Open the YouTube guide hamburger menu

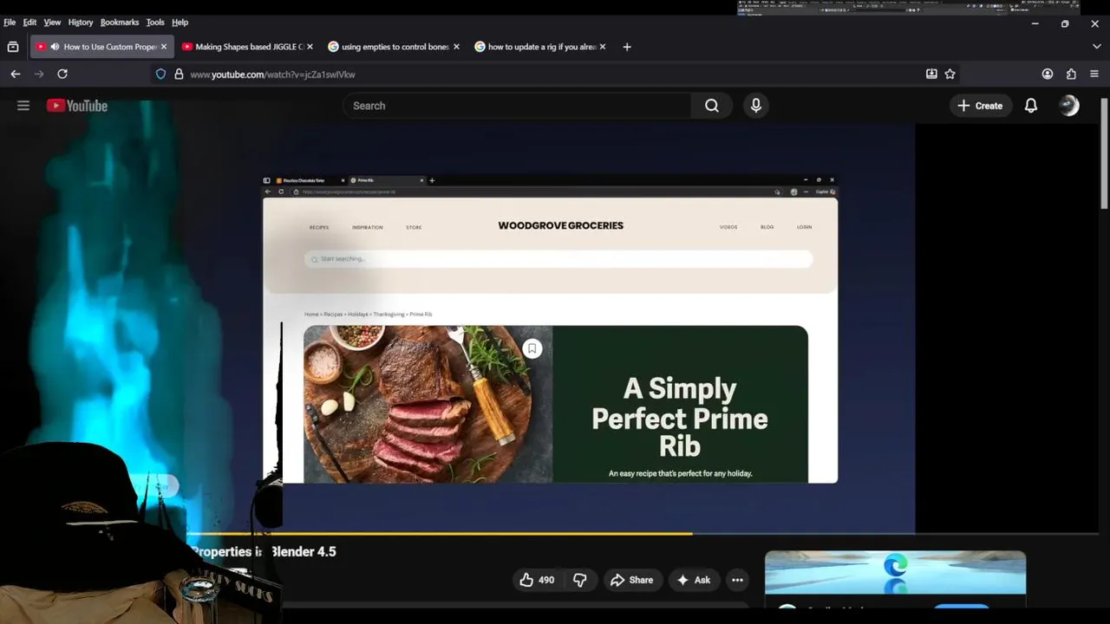click(23, 106)
